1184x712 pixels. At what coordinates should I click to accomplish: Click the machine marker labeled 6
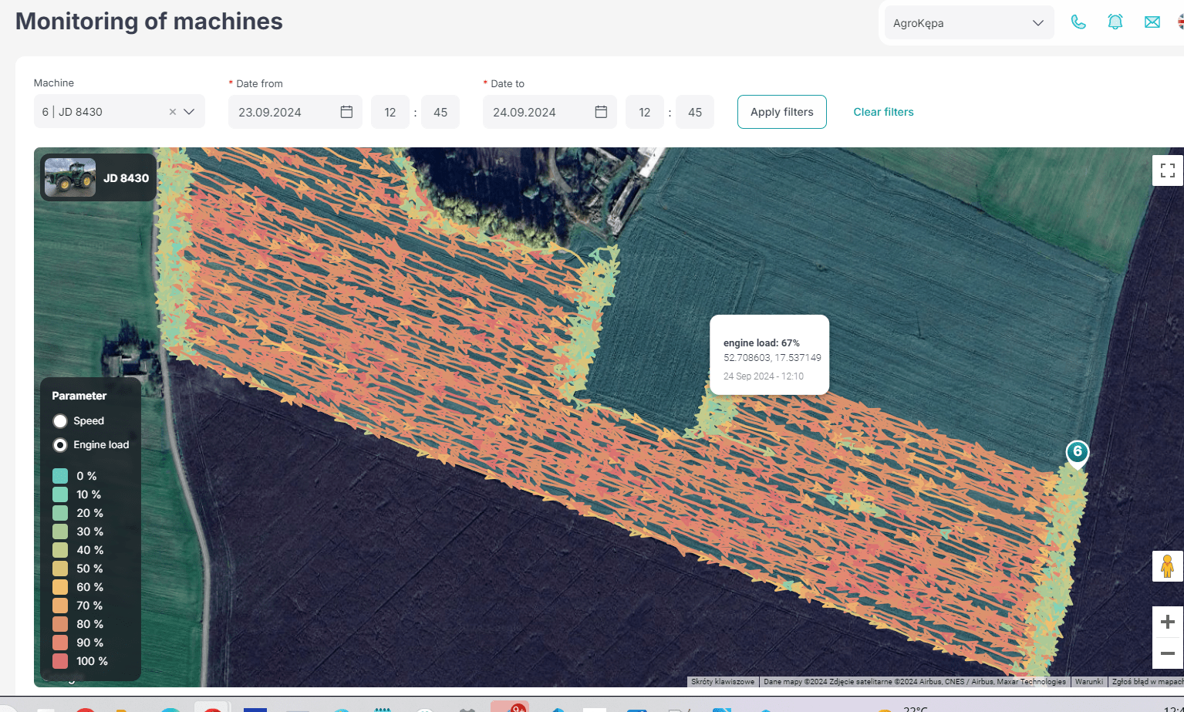1076,452
